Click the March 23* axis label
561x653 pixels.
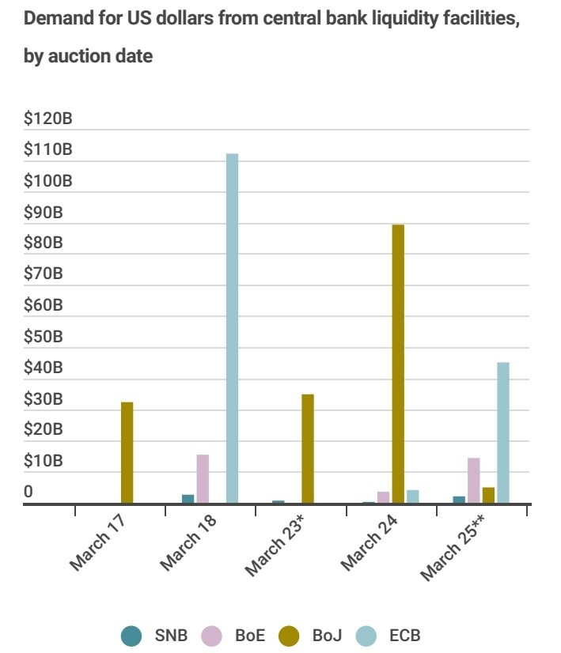[277, 545]
